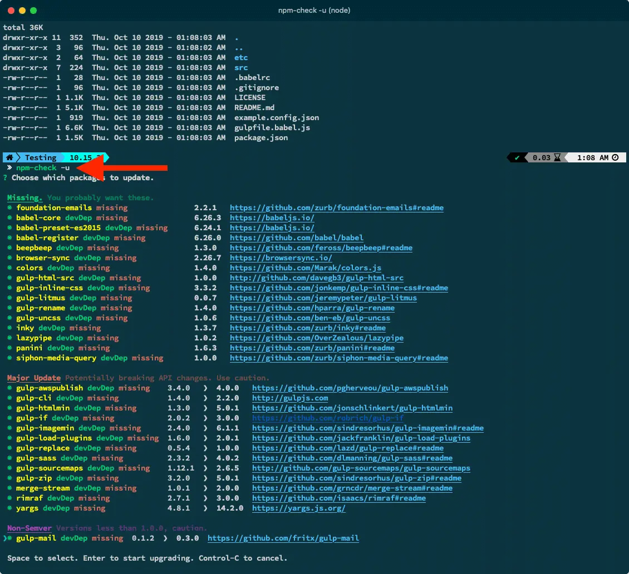This screenshot has height=574, width=629.
Task: Click the gulp-replace package name
Action: 43,448
